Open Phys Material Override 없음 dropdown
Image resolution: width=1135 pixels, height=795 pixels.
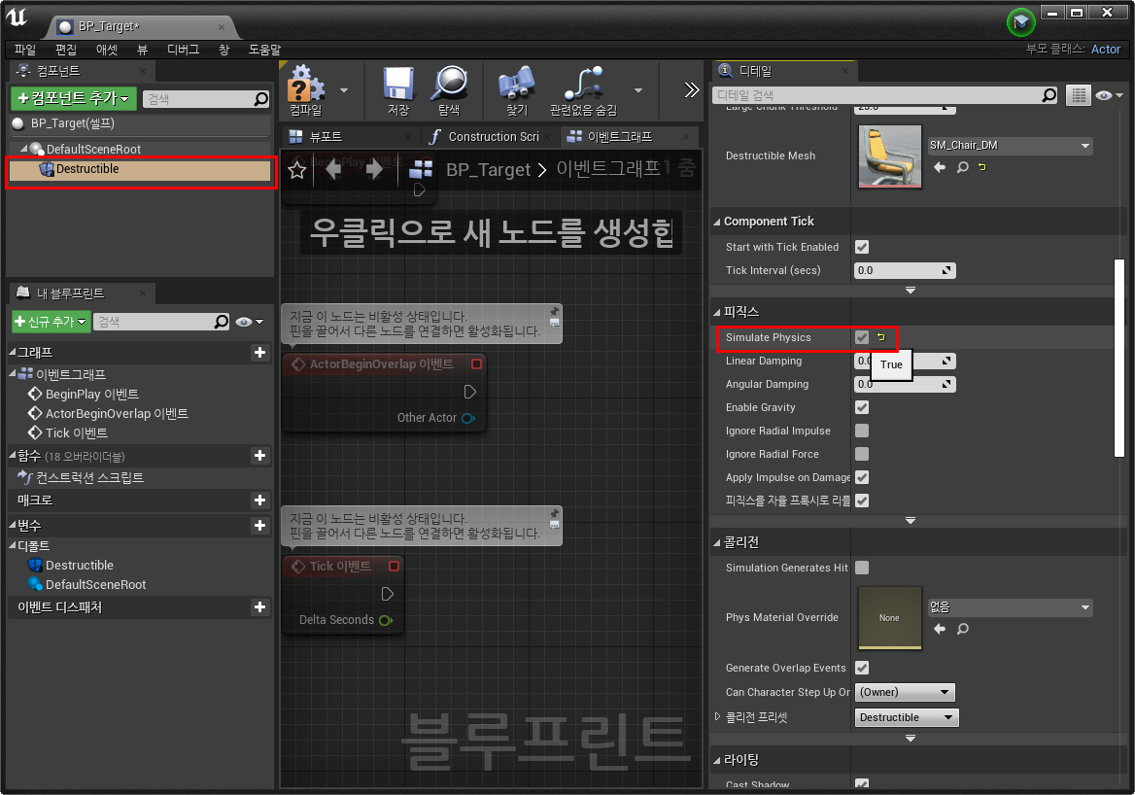pos(1010,607)
